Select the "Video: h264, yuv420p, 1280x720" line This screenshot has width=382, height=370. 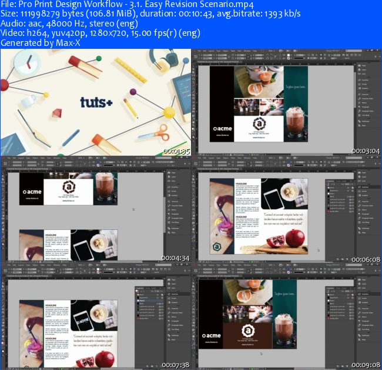(100, 33)
